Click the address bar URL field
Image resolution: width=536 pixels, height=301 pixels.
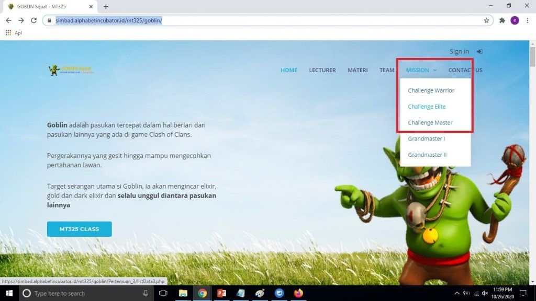click(x=262, y=20)
